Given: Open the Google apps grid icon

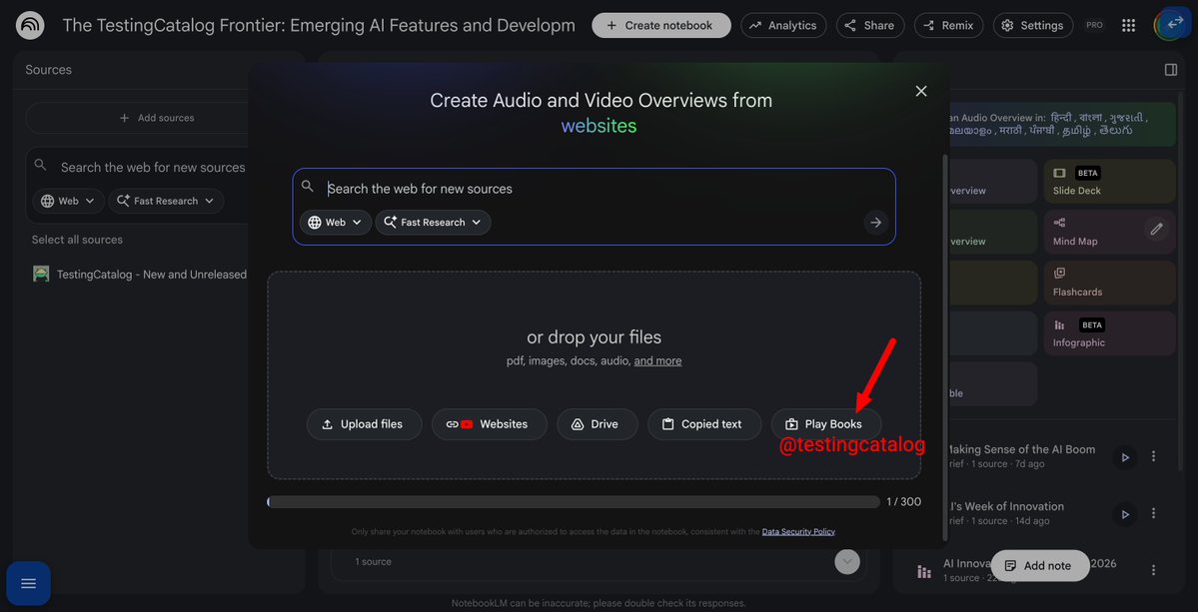Looking at the screenshot, I should click(x=1128, y=25).
